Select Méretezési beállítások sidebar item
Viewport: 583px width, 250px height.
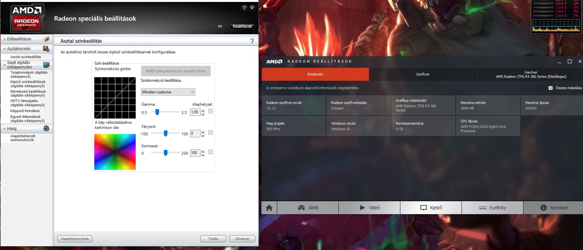click(x=28, y=93)
